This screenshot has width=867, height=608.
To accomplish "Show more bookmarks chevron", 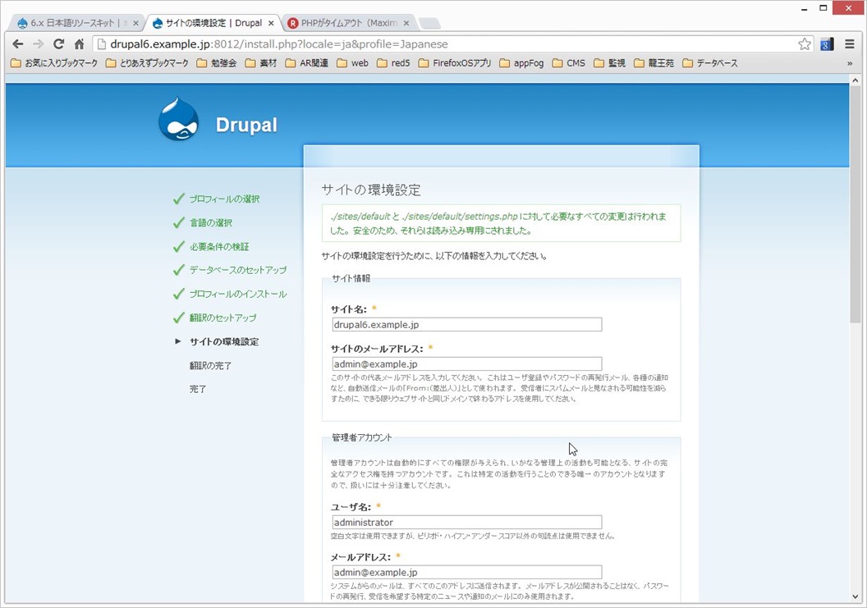I will click(x=850, y=63).
